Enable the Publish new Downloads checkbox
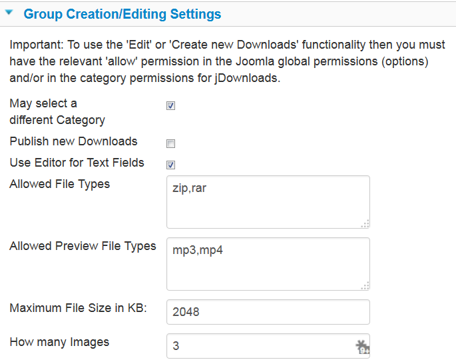 click(x=170, y=143)
